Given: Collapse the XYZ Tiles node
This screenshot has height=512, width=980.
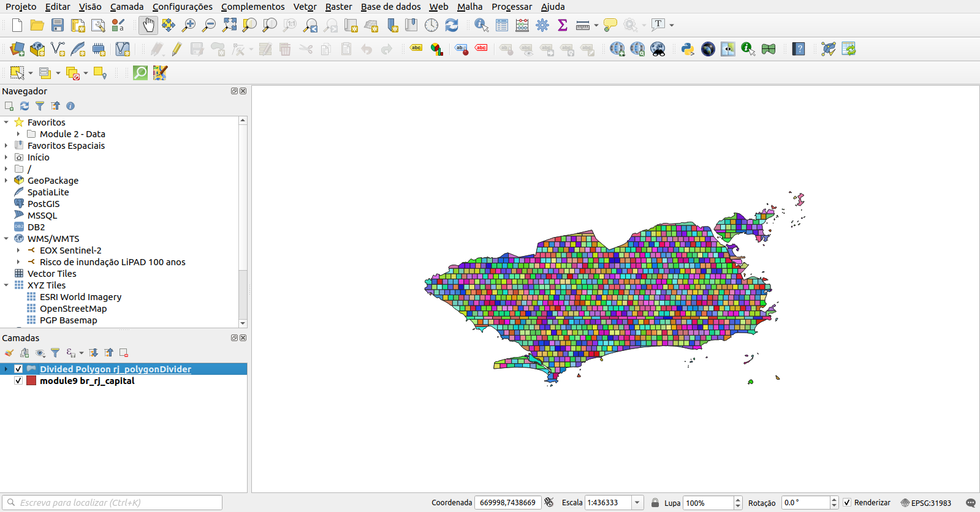Looking at the screenshot, I should pos(6,285).
